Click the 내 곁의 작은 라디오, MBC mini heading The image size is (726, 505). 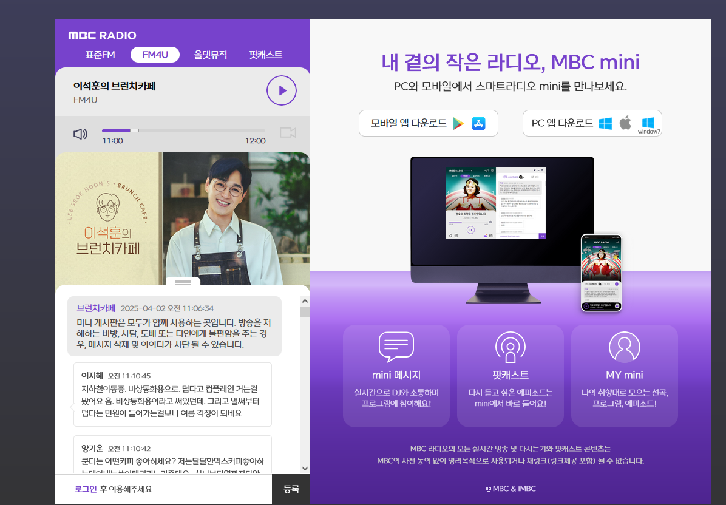click(511, 62)
